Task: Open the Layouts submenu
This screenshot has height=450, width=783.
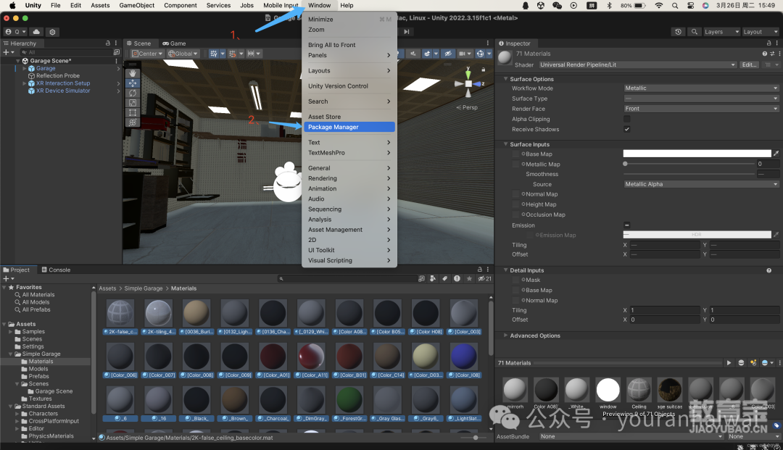Action: pos(349,71)
